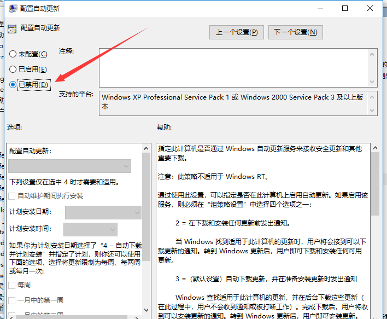Click options panel scroll down arrow
The image size is (387, 319).
tap(146, 310)
